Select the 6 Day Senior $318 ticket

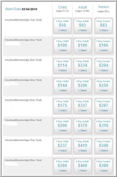tap(103, 126)
